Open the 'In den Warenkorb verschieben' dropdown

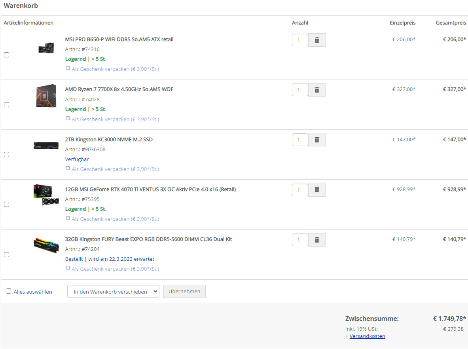tap(113, 291)
